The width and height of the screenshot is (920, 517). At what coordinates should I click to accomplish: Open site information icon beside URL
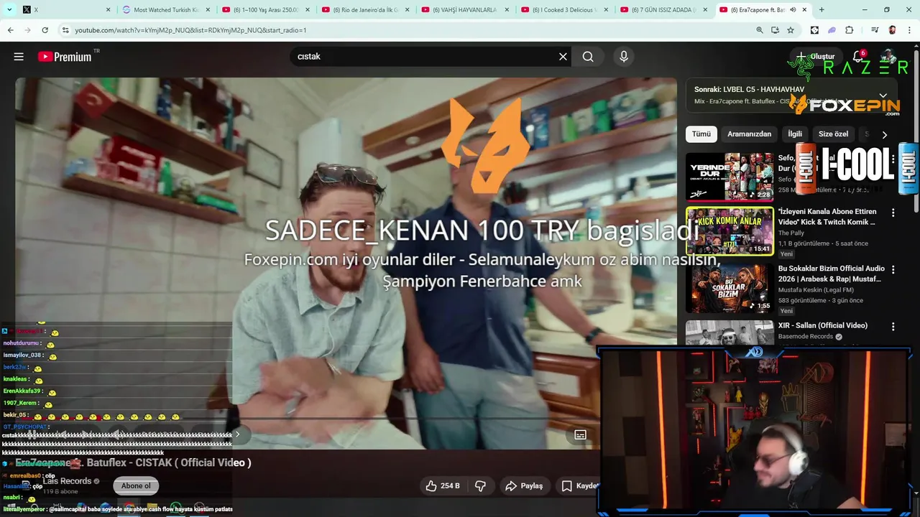[x=65, y=30]
